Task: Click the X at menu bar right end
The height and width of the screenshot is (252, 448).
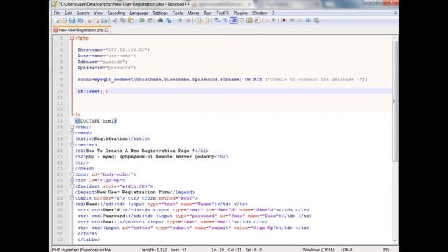Action: 395,13
